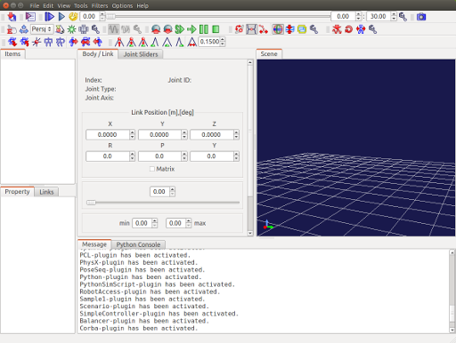The width and height of the screenshot is (456, 343).
Task: Resume playback with single triangle button
Action: (61, 17)
